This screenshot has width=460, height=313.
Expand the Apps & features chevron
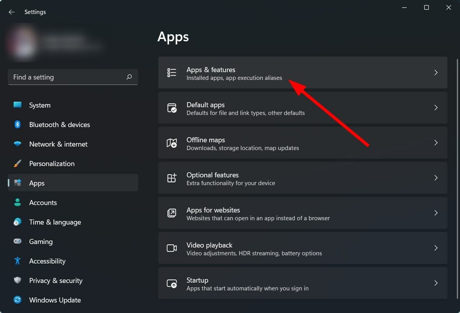(436, 73)
